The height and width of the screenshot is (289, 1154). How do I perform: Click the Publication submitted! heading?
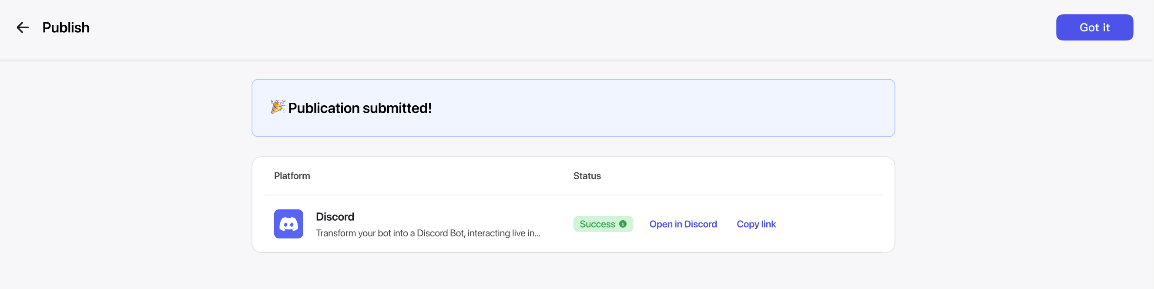pyautogui.click(x=360, y=108)
